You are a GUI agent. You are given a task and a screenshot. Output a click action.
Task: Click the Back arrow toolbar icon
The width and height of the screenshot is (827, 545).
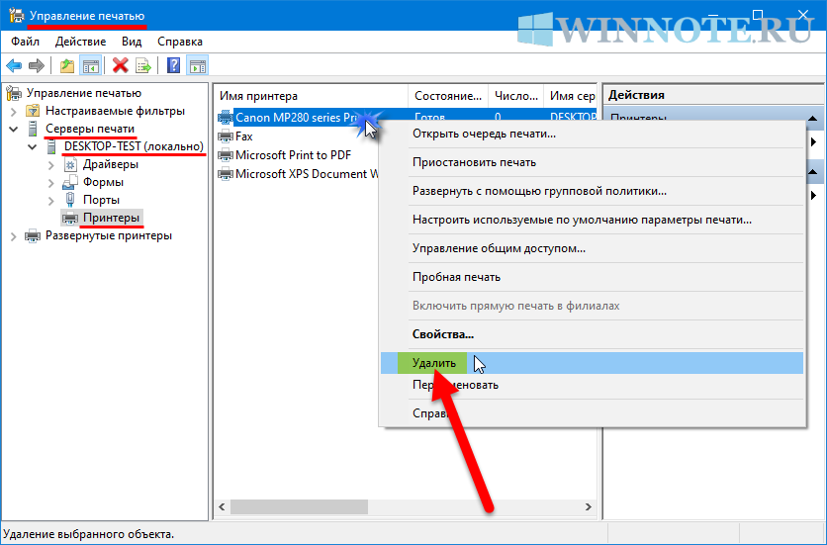[14, 66]
